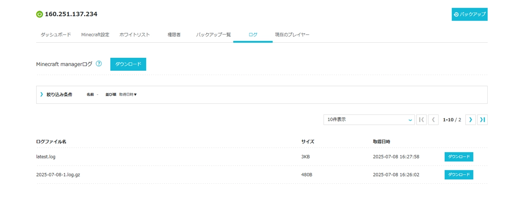Go to the 権限者 tab
The width and height of the screenshot is (517, 220).
pyautogui.click(x=174, y=35)
